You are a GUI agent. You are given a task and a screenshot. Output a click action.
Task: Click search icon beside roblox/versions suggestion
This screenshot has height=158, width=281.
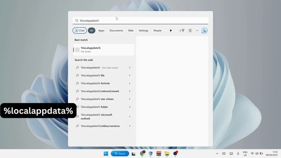point(77,126)
